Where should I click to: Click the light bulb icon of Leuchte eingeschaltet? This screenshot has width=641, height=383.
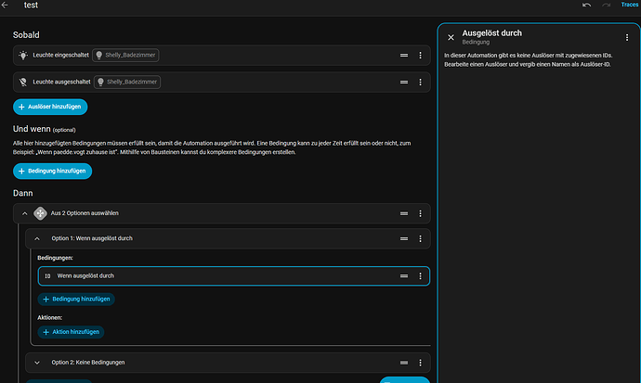pyautogui.click(x=23, y=55)
